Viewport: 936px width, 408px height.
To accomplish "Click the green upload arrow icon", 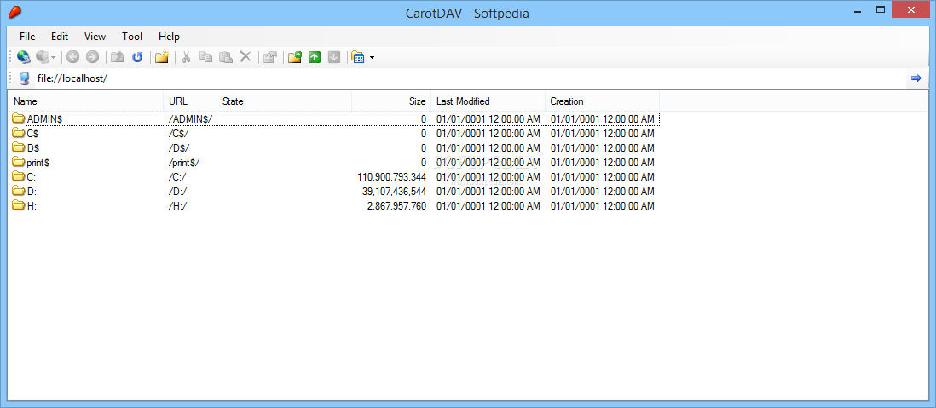I will [x=315, y=57].
